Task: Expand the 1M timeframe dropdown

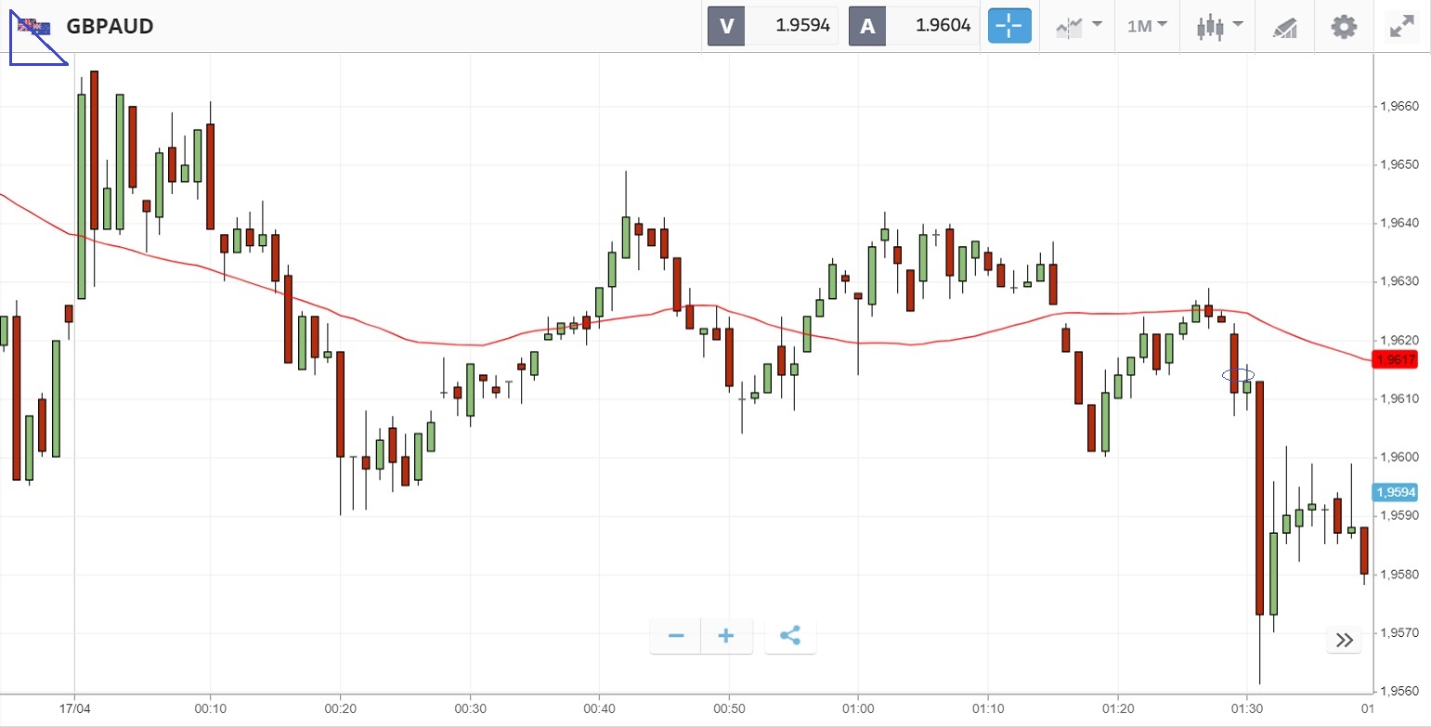Action: click(1147, 26)
